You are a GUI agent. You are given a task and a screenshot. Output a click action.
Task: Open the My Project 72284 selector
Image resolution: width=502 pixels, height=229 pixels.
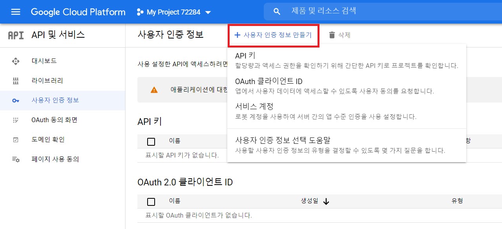[173, 12]
